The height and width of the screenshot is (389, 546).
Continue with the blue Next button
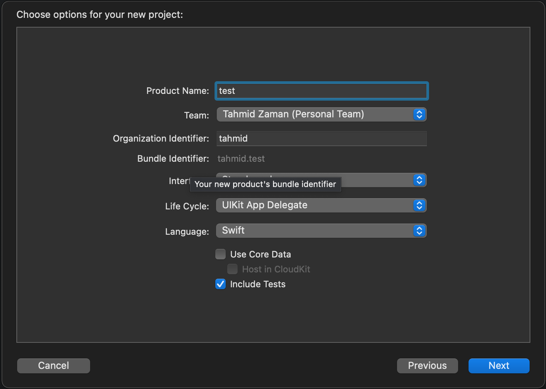(x=499, y=366)
